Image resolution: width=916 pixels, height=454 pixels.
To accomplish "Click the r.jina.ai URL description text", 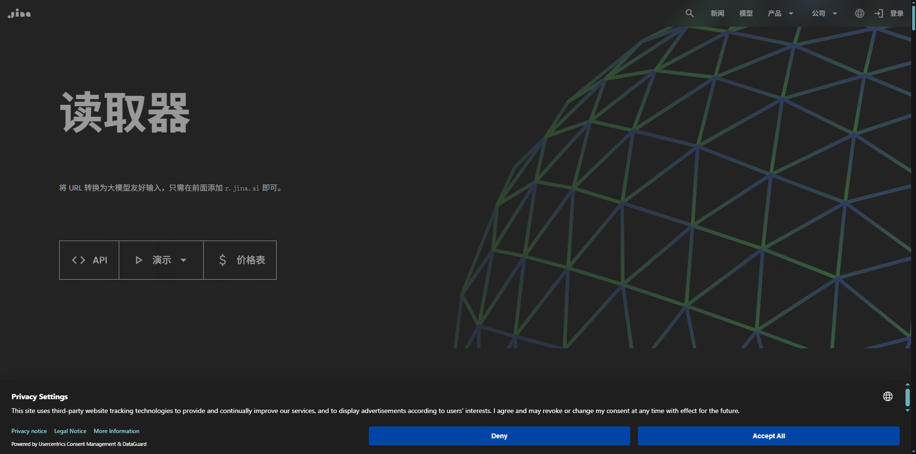I will 170,188.
